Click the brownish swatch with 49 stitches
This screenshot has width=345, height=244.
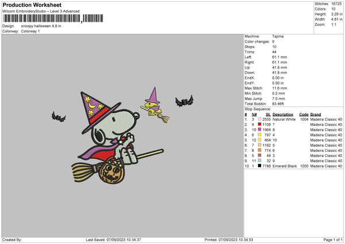260,155
